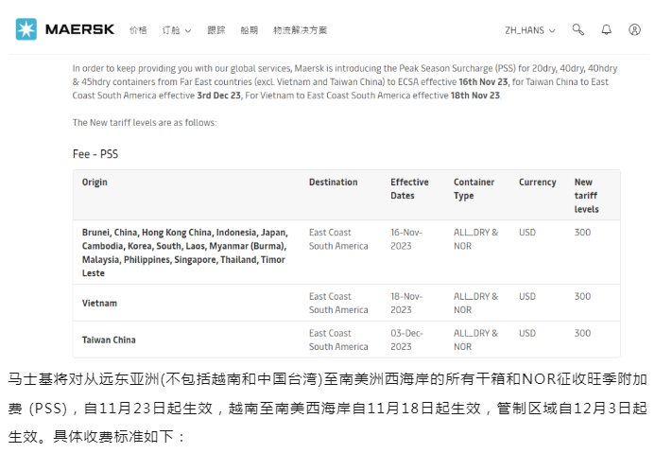Select the Taiwan China origin cell
The image size is (655, 453).
pyautogui.click(x=109, y=340)
